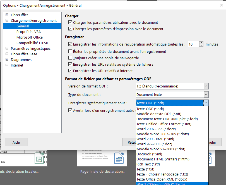Choose DocBook (*.xml) format
Image resolution: width=226 pixels, height=185 pixels.
(172, 154)
